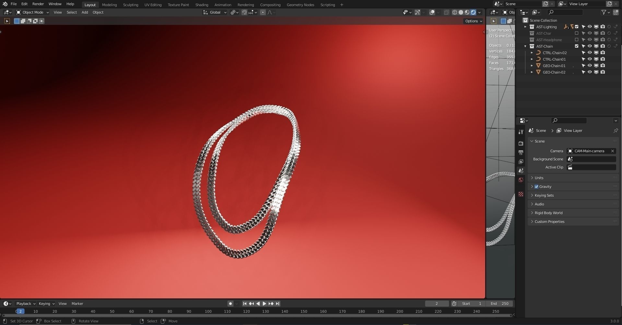Viewport: 622px width, 325px height.
Task: Switch to rendered viewport shading mode
Action: coord(473,12)
